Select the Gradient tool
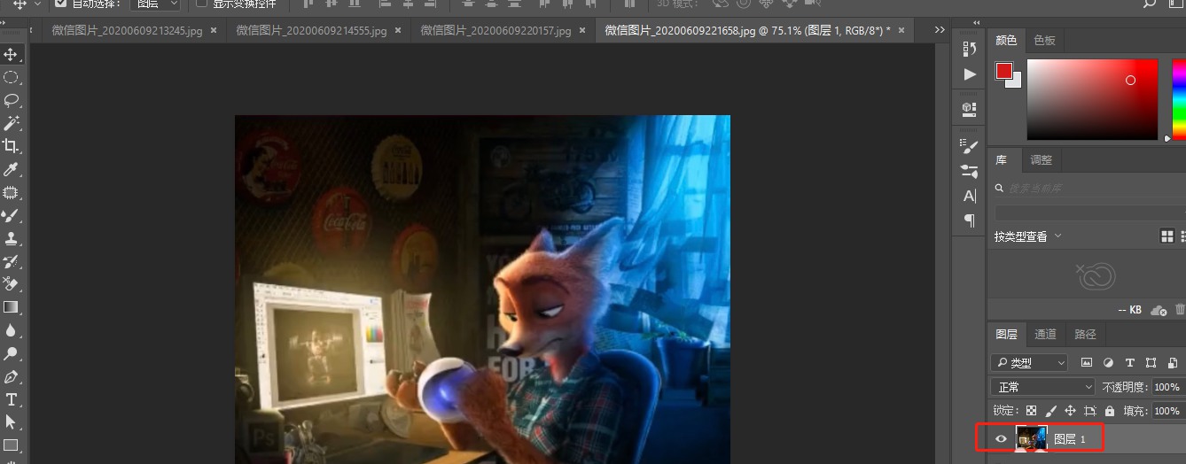 tap(12, 307)
